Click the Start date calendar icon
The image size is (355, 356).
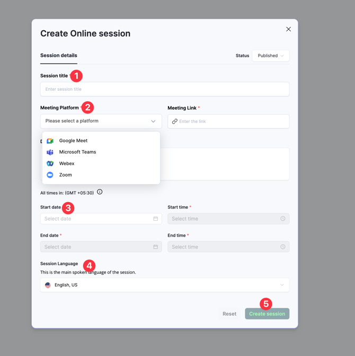click(x=155, y=219)
